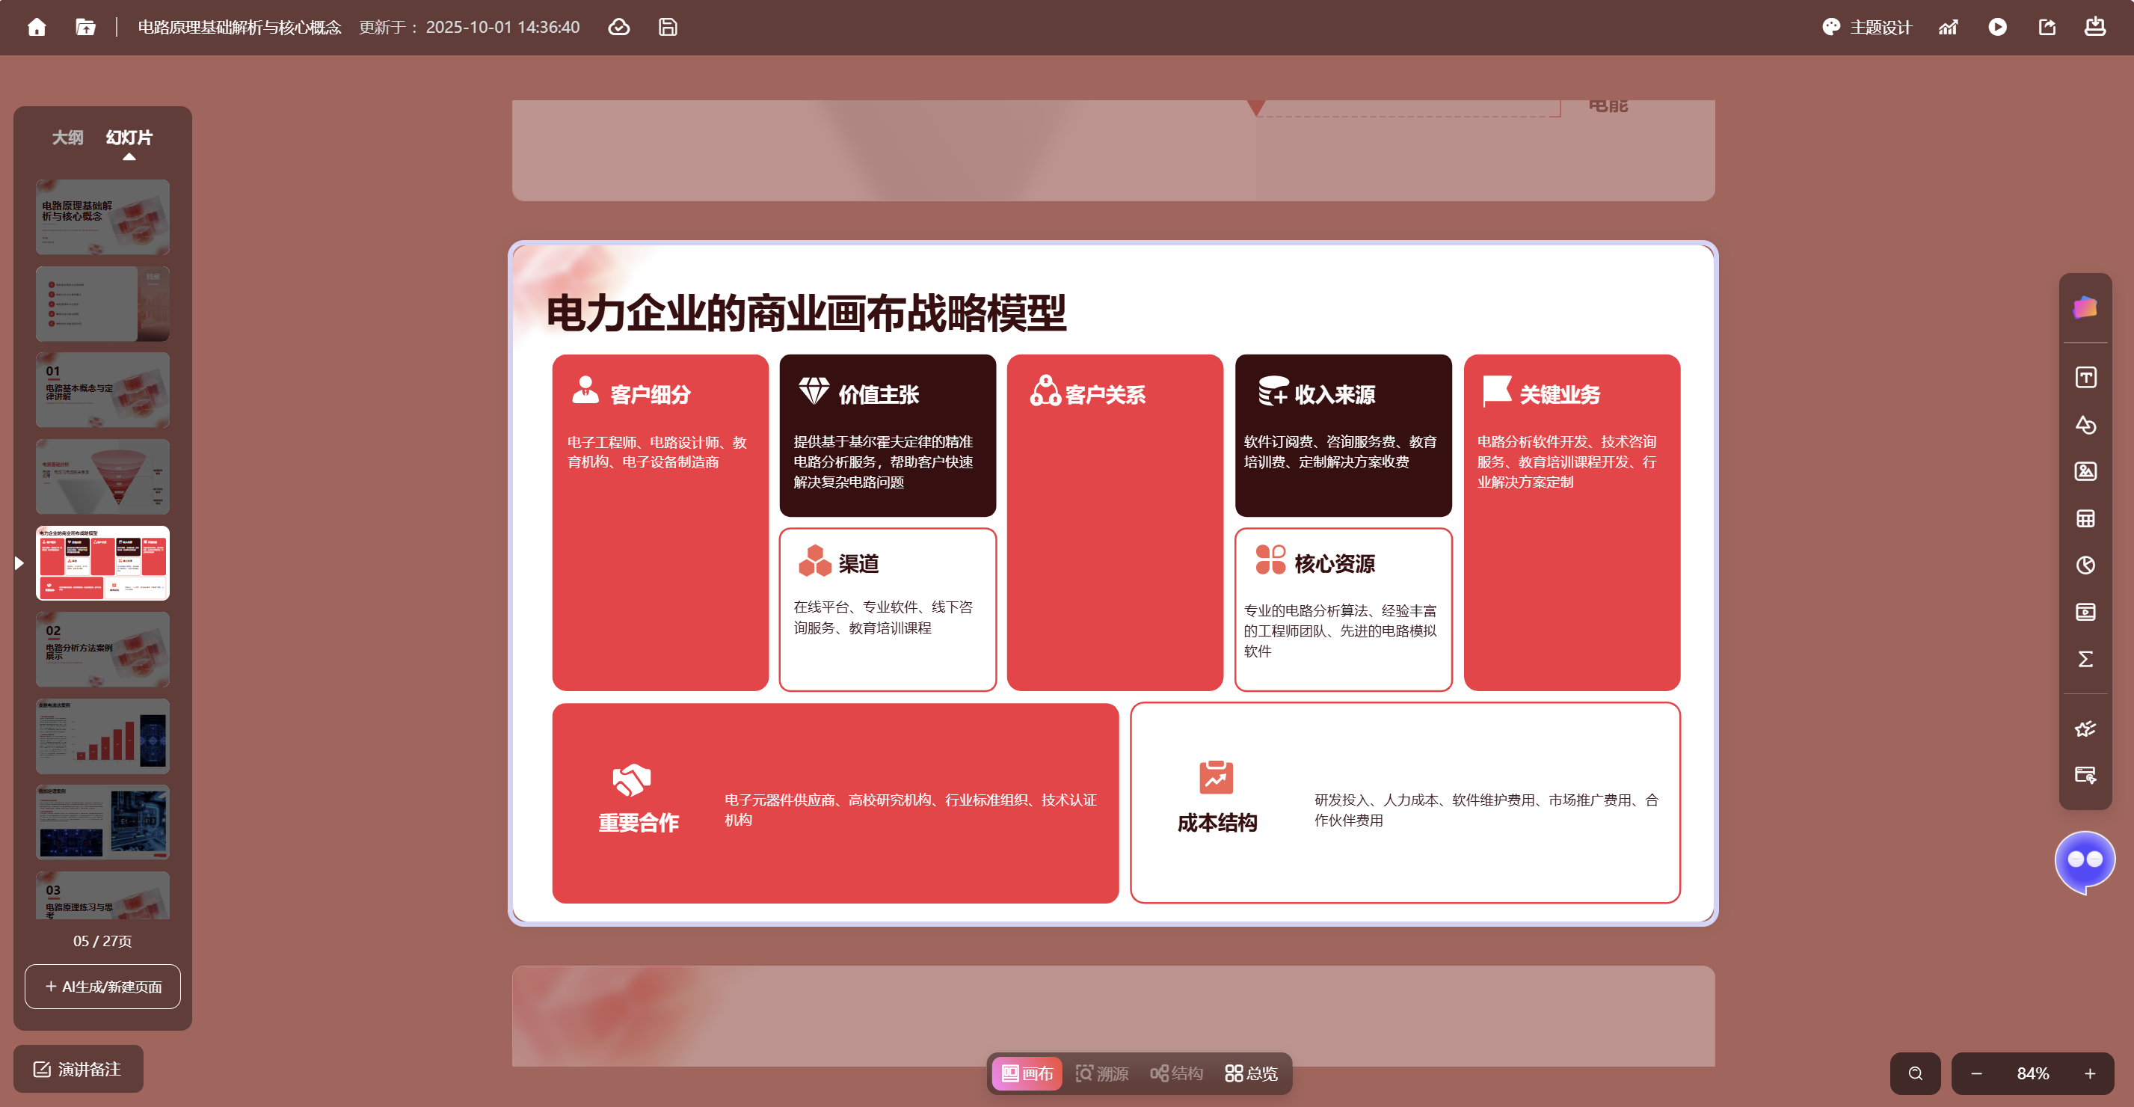
Task: Click the cloud sync status icon
Action: (619, 28)
